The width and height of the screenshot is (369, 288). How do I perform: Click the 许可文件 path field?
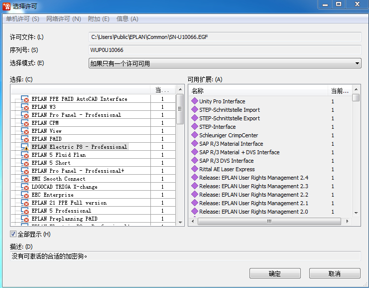tap(225, 37)
